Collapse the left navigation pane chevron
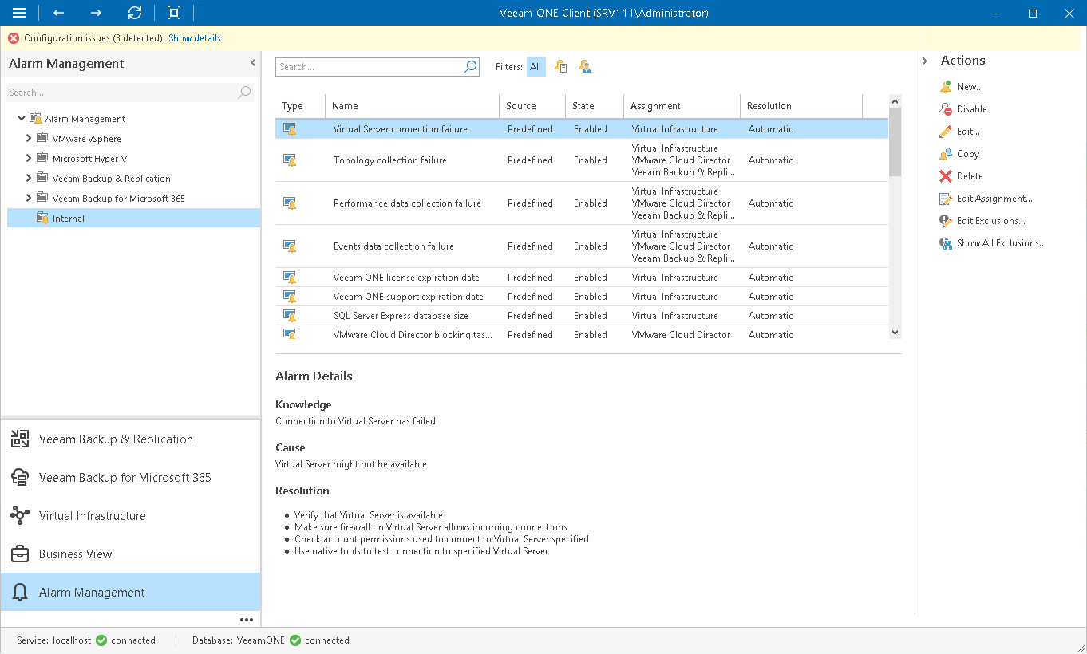Viewport: 1087px width, 654px height. [x=253, y=63]
